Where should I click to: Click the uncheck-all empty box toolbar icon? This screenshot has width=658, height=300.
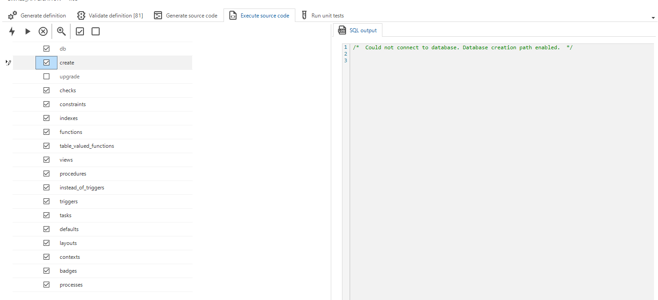tap(96, 31)
